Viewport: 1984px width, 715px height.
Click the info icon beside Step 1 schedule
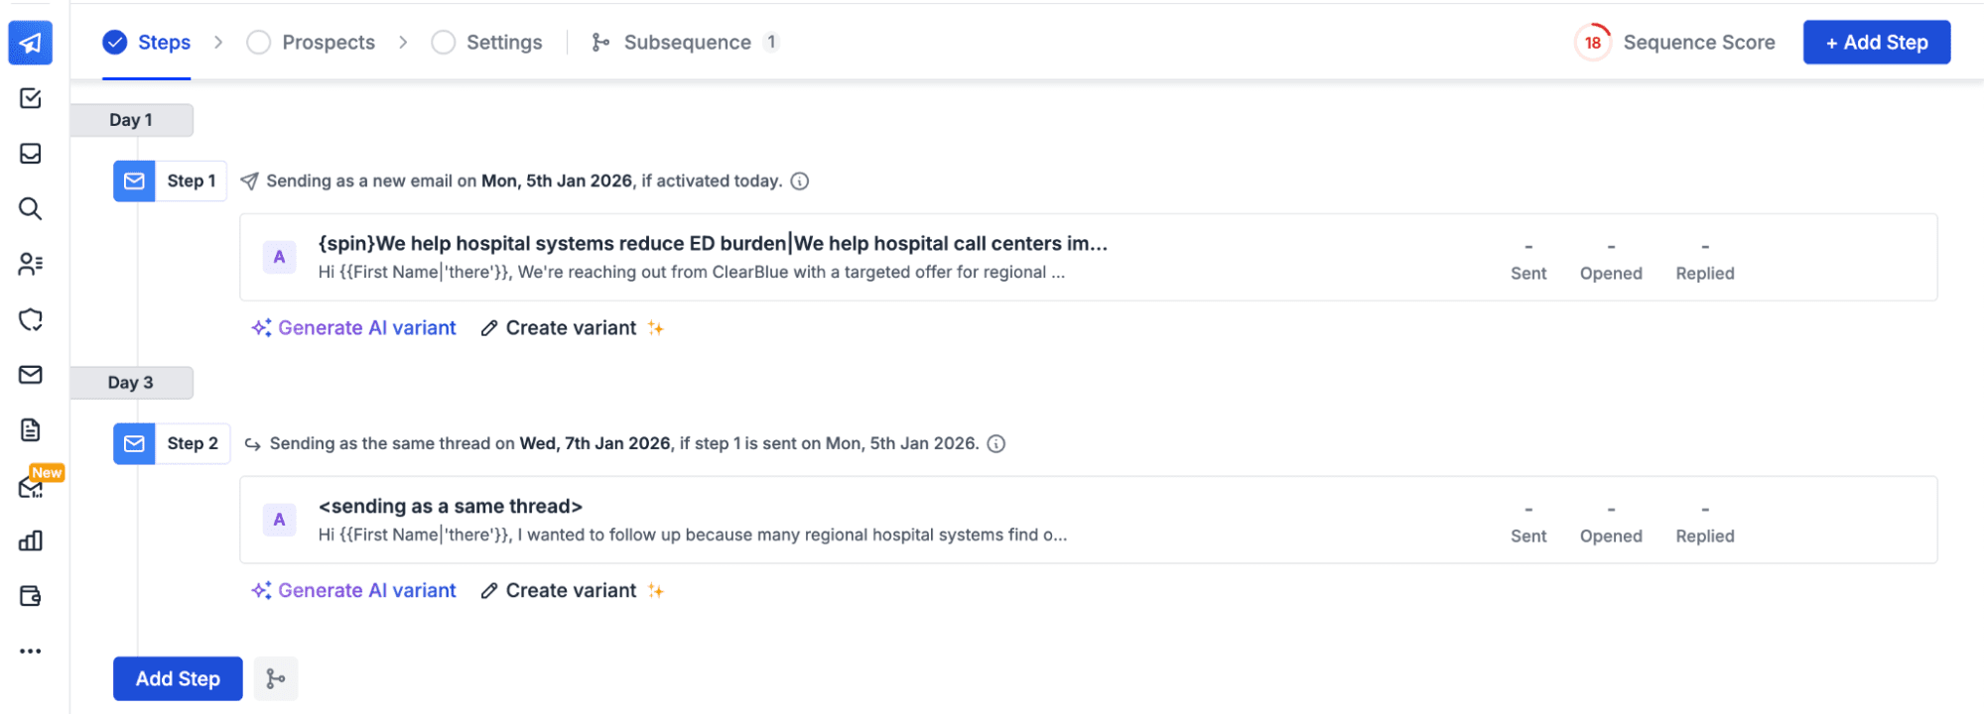[800, 181]
